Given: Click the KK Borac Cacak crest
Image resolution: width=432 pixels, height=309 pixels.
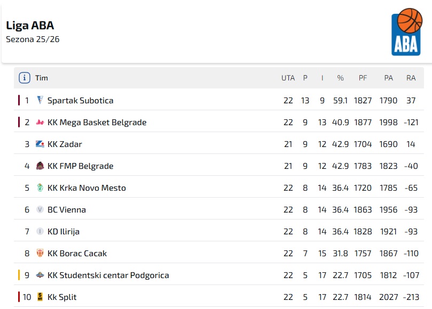Looking at the screenshot, I should point(40,253).
